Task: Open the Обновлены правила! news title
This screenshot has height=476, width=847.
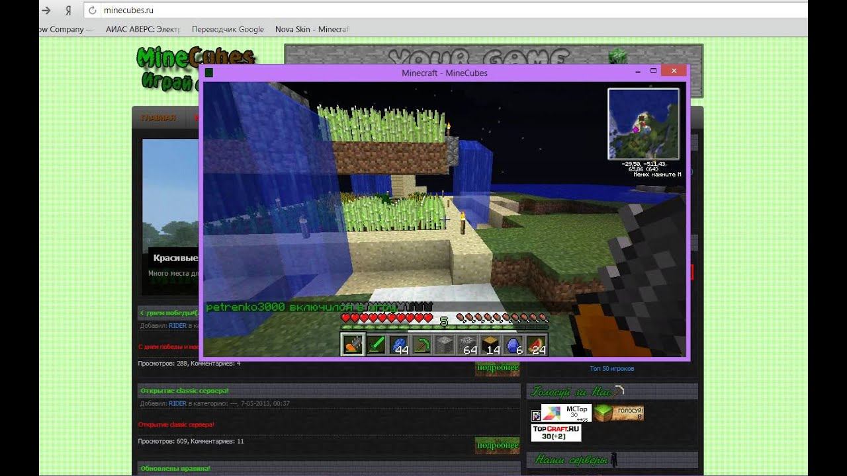Action: point(175,468)
